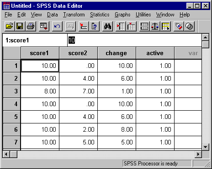Select the change column header
212x169 pixels.
117,53
